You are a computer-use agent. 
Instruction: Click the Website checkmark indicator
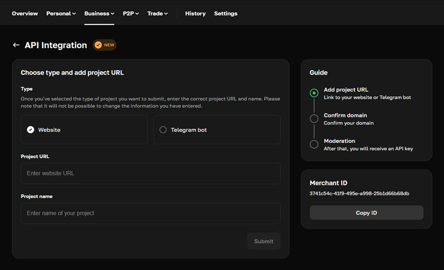tap(31, 130)
